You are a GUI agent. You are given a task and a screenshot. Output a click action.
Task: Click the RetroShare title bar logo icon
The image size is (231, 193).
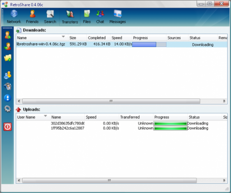(5, 4)
